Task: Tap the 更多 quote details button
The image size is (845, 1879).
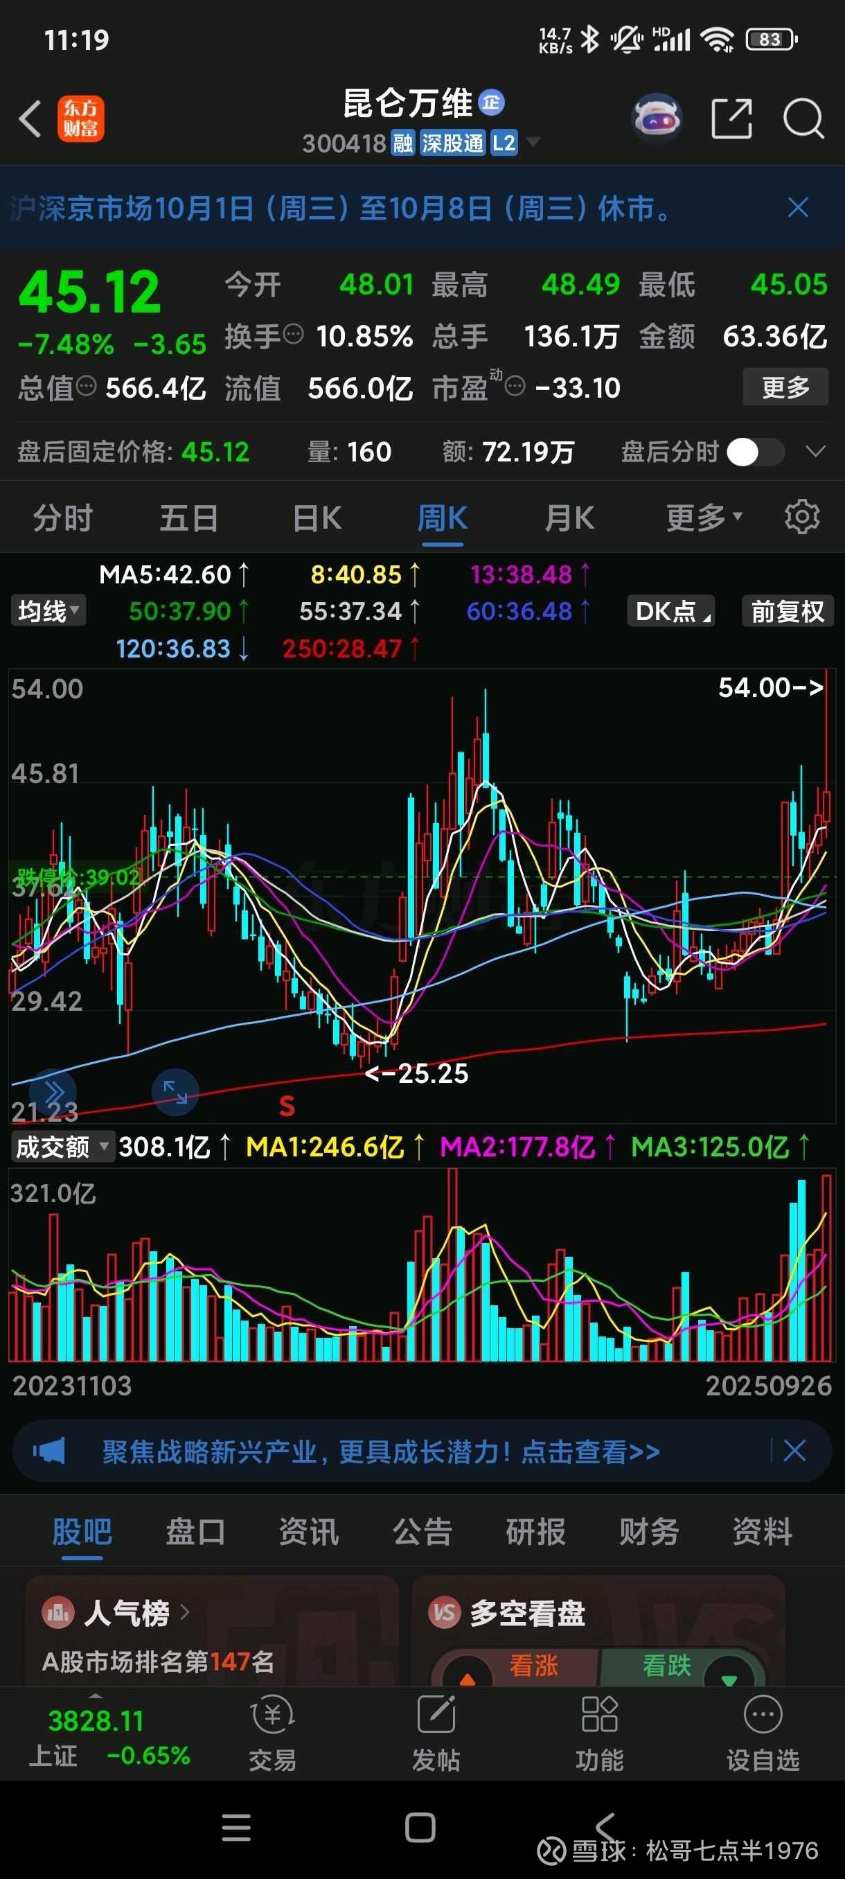Action: (x=785, y=387)
